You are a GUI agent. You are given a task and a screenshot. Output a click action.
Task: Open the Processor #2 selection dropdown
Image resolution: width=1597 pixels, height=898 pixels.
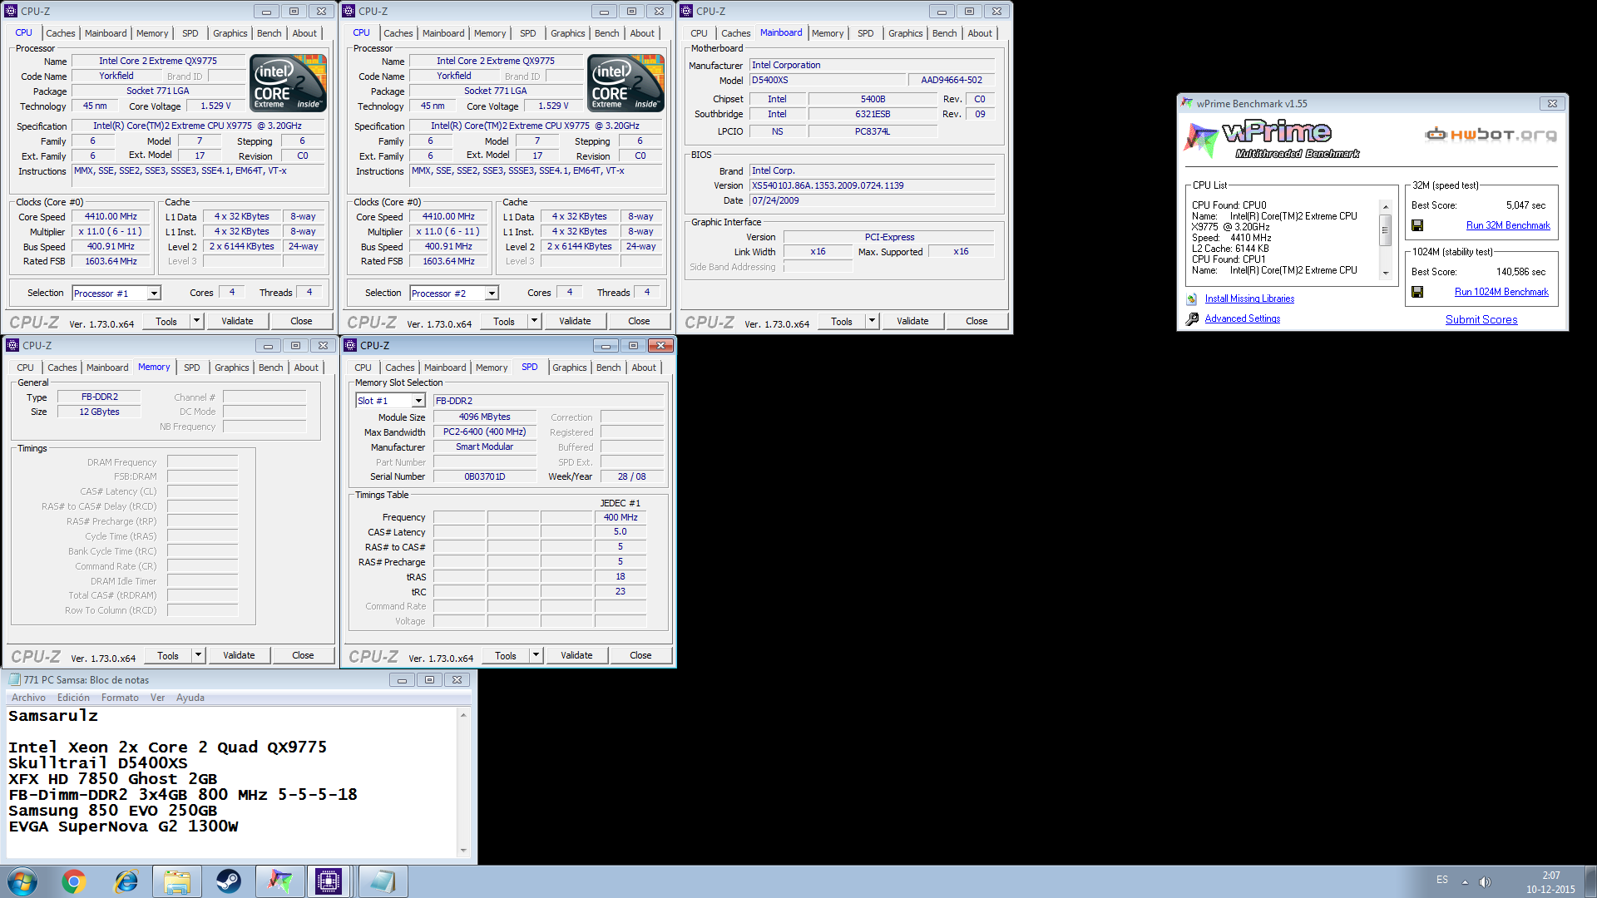click(x=492, y=294)
